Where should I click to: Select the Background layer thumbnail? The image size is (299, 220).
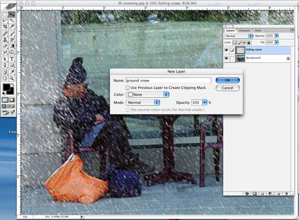point(240,59)
